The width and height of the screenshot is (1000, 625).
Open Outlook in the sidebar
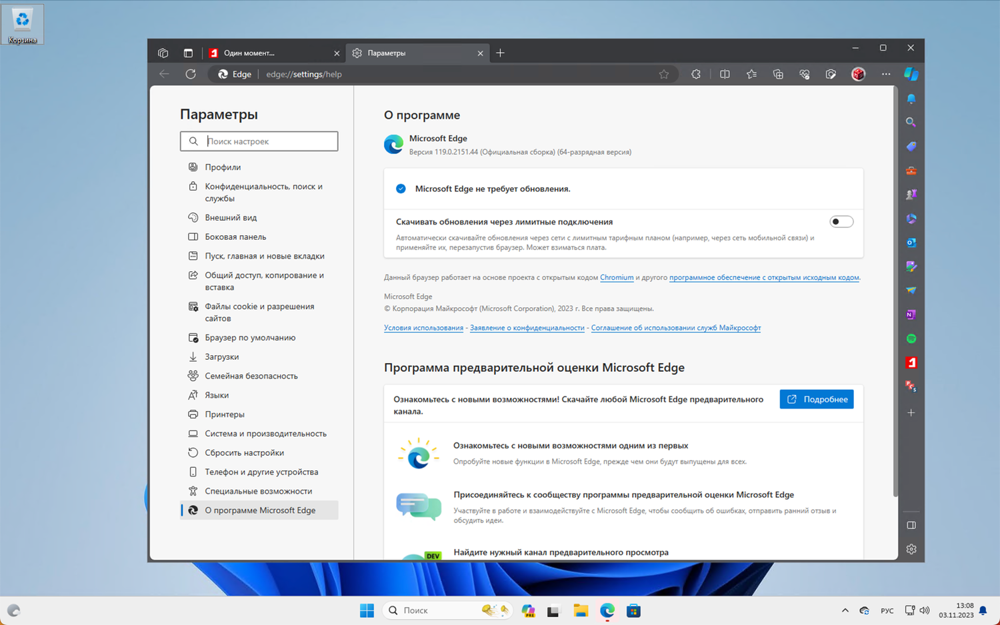point(911,243)
